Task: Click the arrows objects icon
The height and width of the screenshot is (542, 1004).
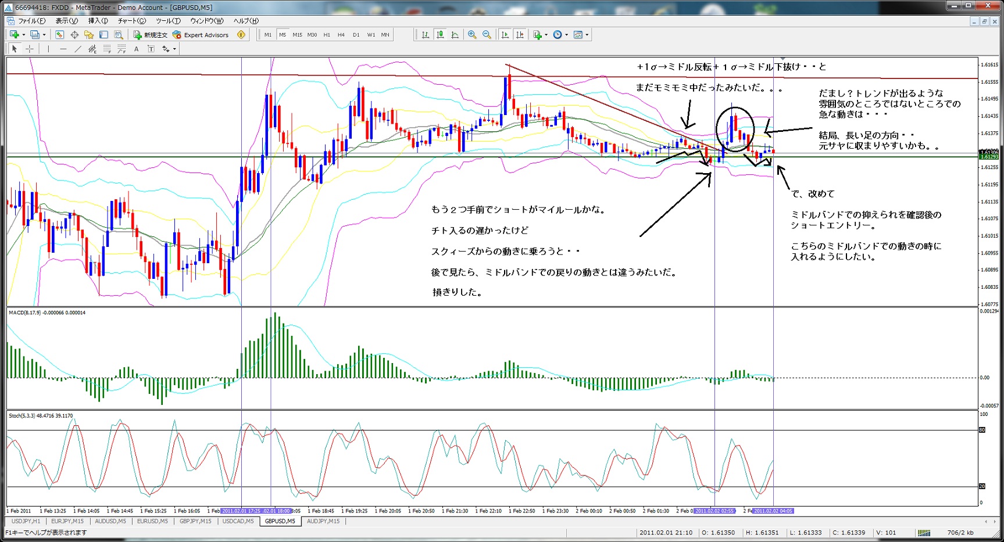Action: pos(166,49)
